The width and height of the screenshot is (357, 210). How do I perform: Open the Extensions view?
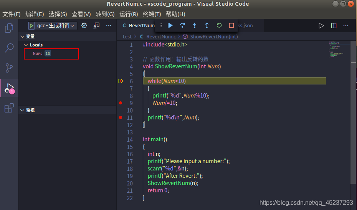coord(9,108)
